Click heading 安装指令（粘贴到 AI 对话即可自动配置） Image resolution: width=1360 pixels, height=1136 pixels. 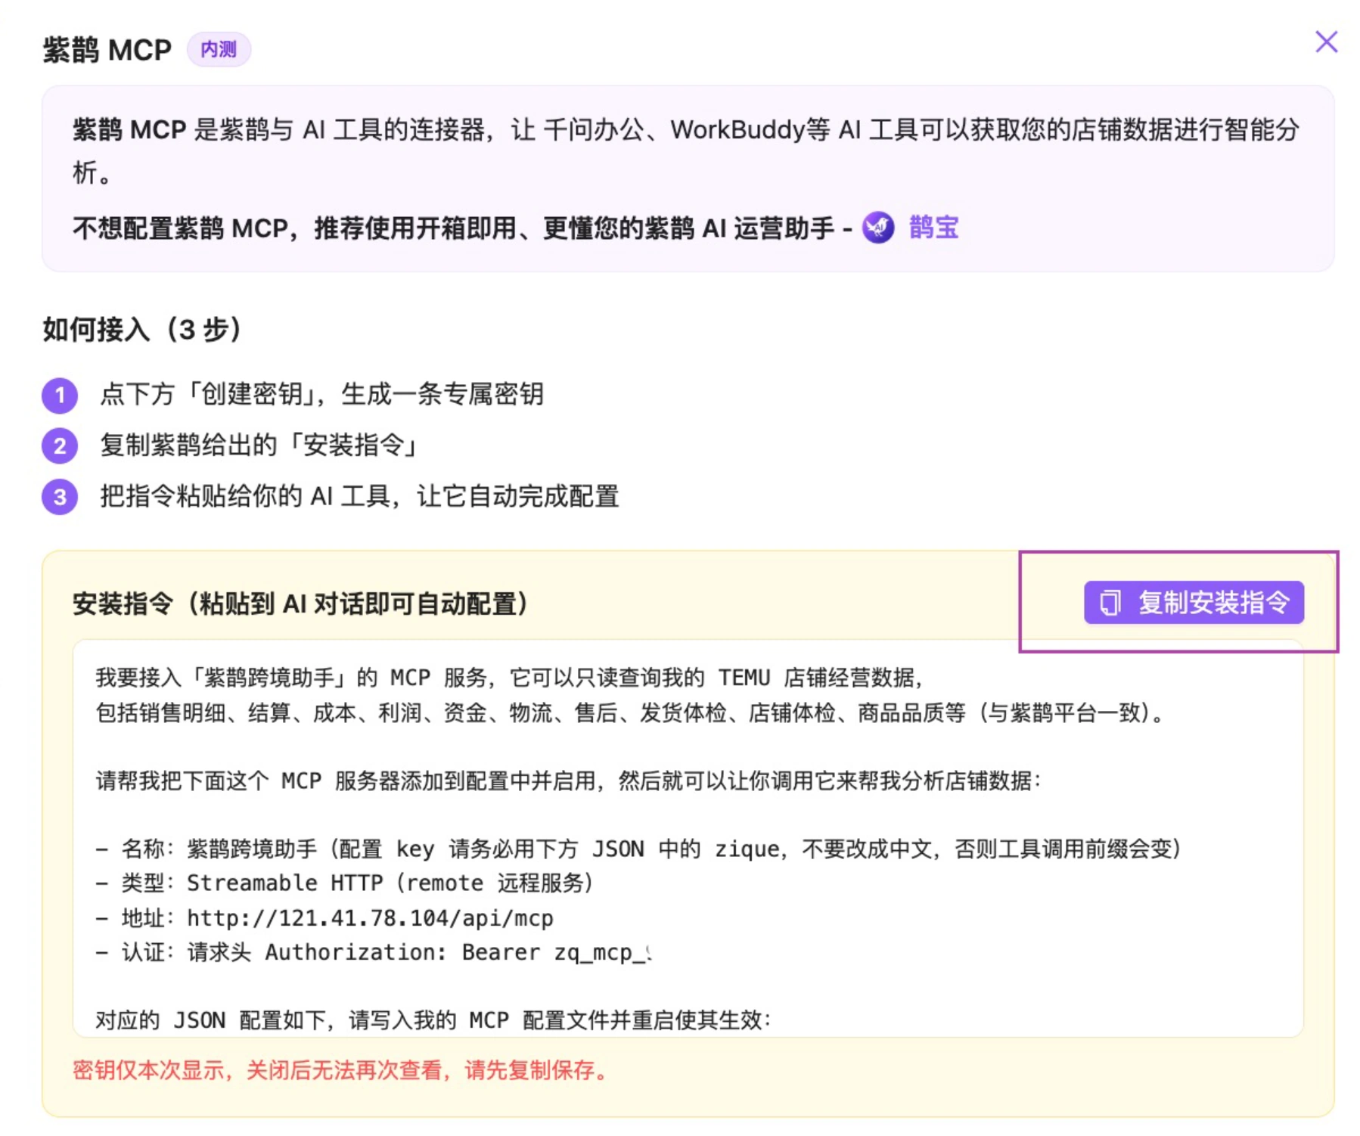pyautogui.click(x=301, y=604)
